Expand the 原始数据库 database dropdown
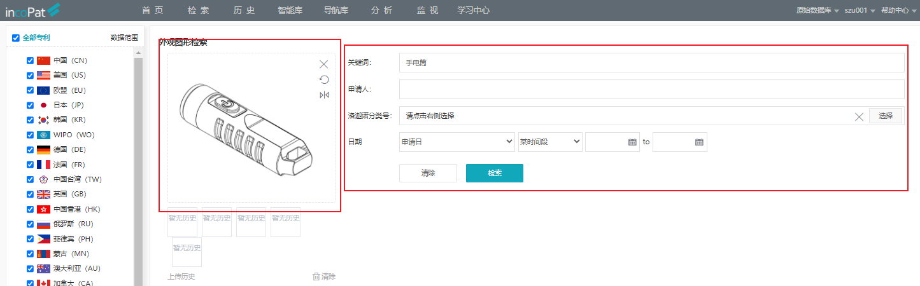Viewport: 920px width, 286px height. pyautogui.click(x=817, y=11)
